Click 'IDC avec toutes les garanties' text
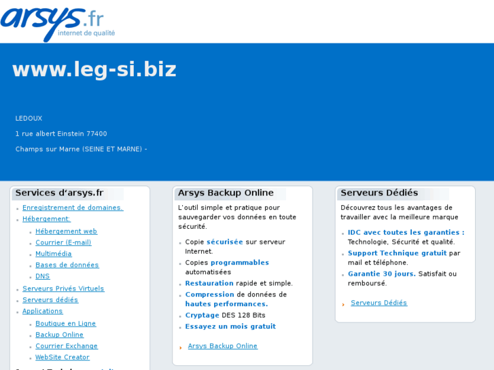This screenshot has width=494, height=370. (x=406, y=232)
